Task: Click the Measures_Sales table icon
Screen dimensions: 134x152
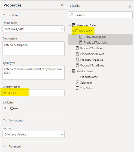Action: point(74,25)
